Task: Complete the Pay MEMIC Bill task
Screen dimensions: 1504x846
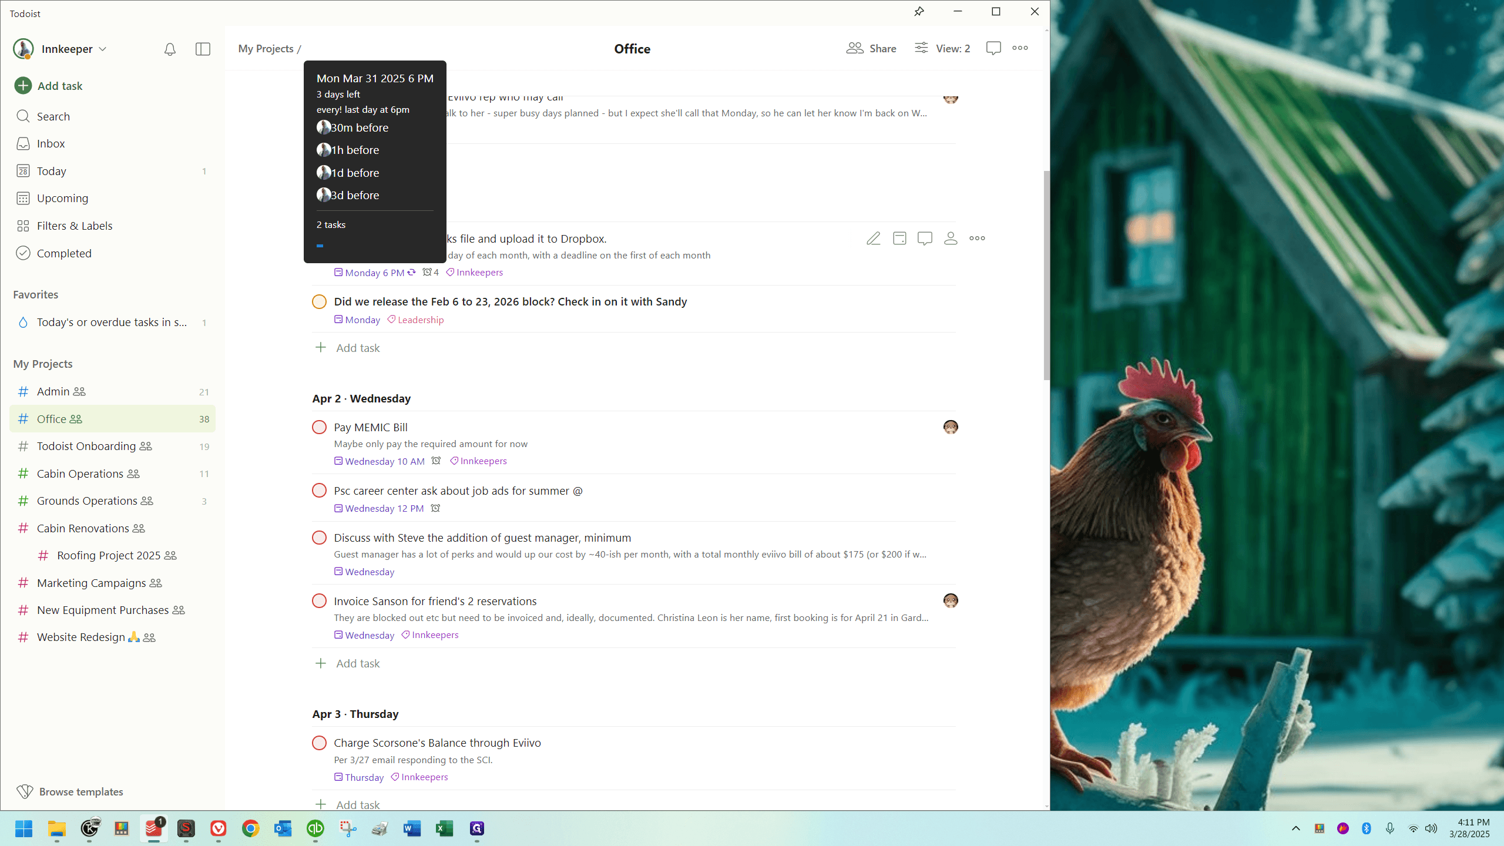Action: tap(319, 427)
